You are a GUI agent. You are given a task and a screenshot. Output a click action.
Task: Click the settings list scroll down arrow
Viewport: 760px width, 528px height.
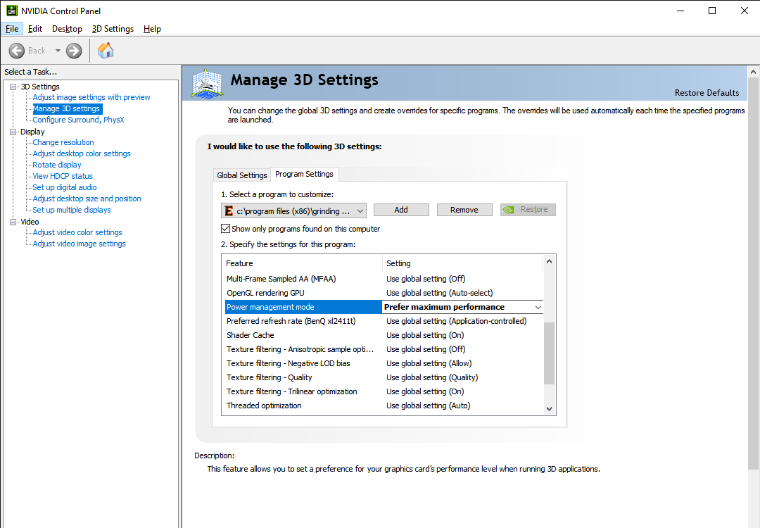click(x=549, y=409)
